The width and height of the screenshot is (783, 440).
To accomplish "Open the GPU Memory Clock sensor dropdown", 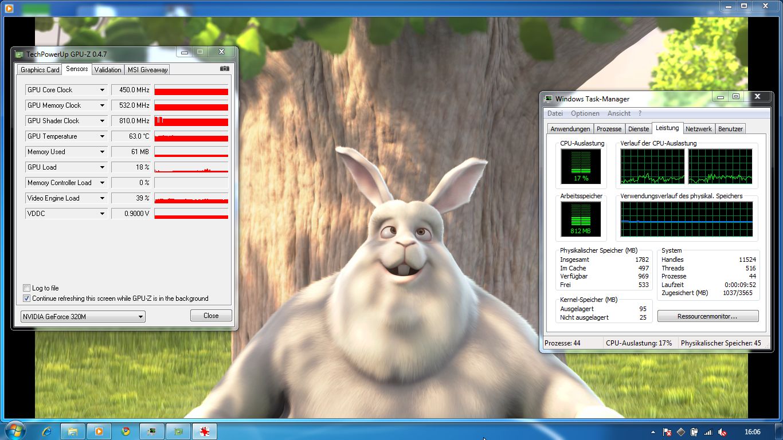I will point(102,105).
